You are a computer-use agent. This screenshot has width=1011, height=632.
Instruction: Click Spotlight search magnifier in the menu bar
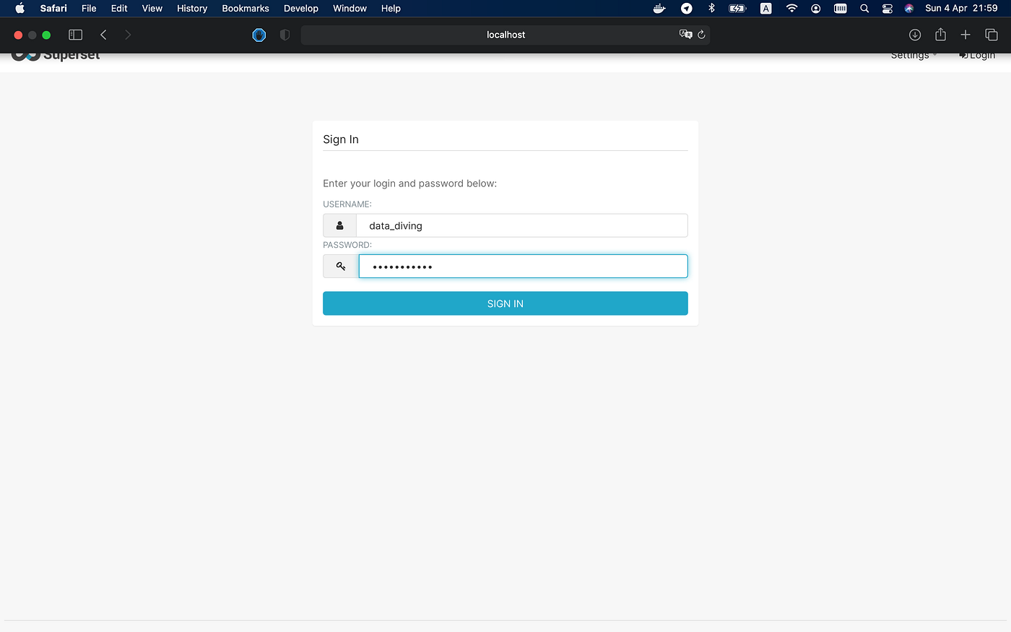pos(864,8)
